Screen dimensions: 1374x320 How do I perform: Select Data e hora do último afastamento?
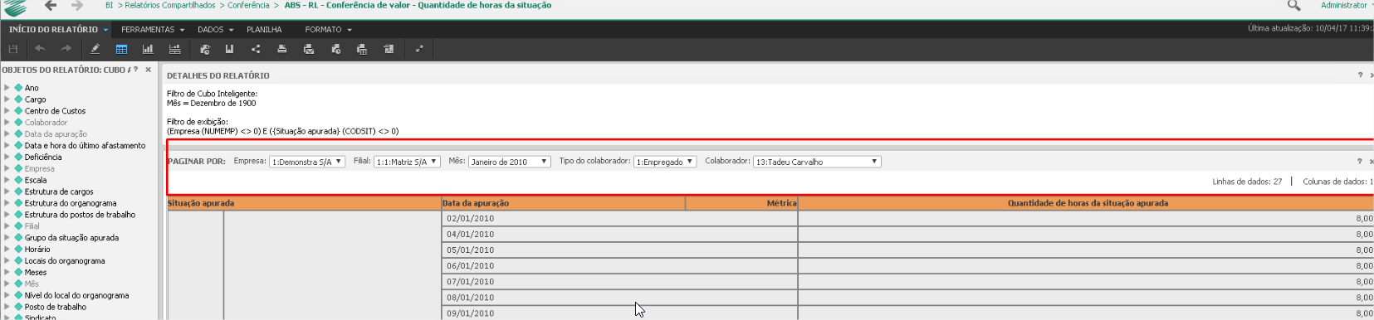pos(85,145)
